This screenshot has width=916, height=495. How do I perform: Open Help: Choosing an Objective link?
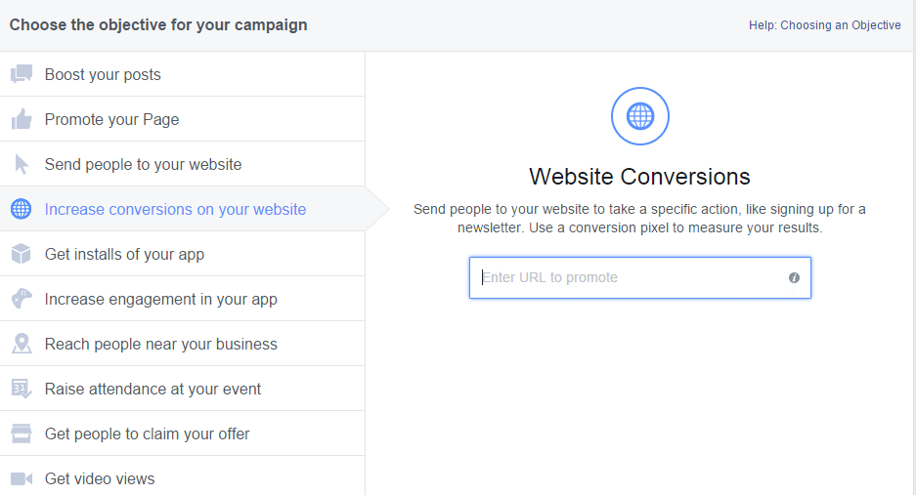824,25
